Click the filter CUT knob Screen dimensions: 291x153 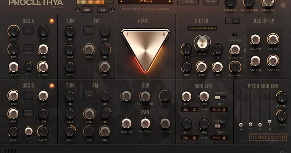point(202,43)
